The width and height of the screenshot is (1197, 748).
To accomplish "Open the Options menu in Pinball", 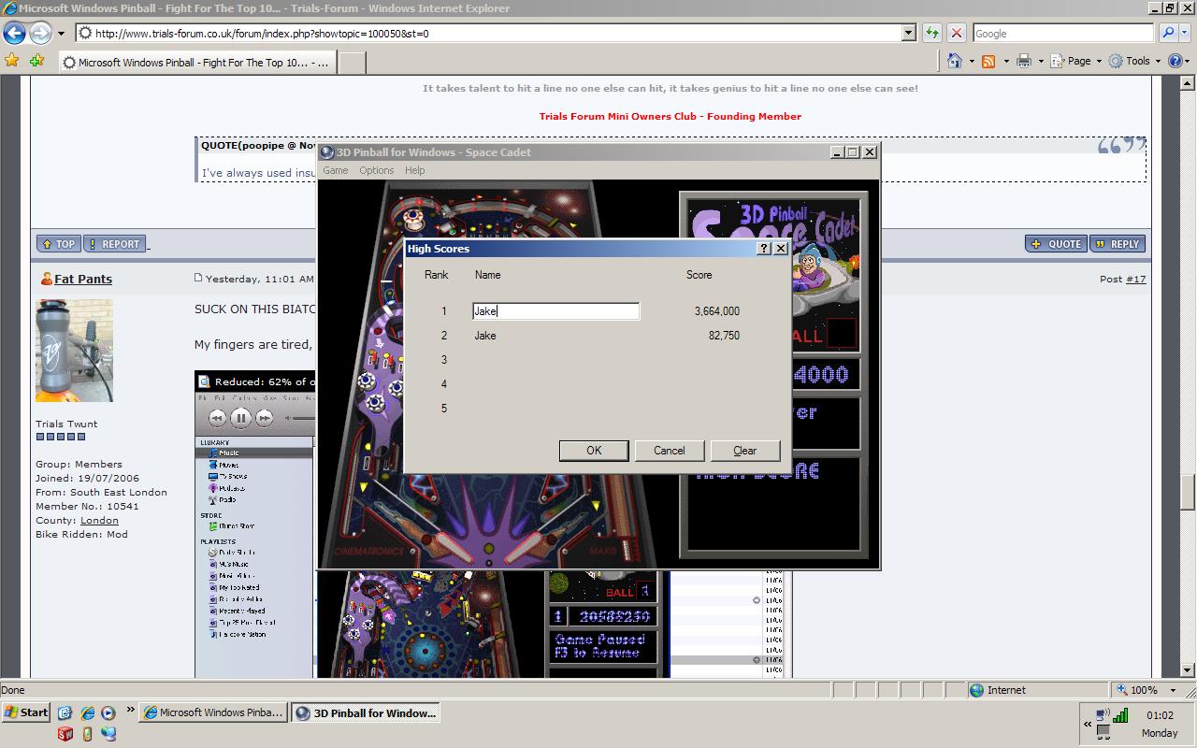I will [x=377, y=170].
